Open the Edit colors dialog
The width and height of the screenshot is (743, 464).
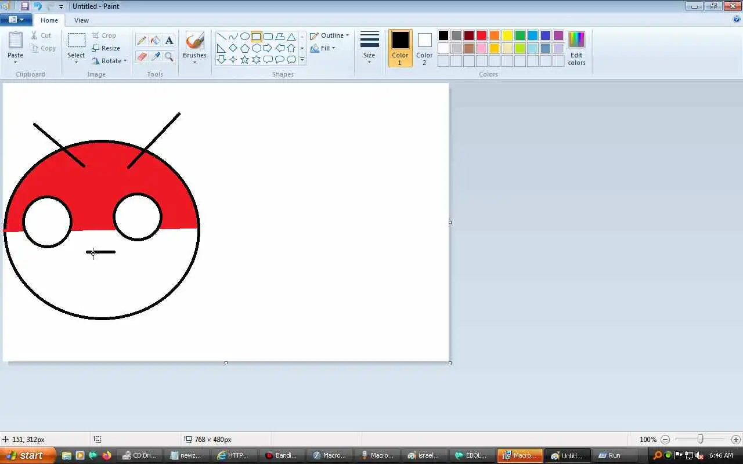[x=576, y=48]
